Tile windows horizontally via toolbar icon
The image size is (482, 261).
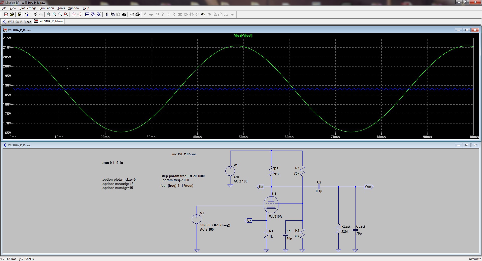point(87,15)
